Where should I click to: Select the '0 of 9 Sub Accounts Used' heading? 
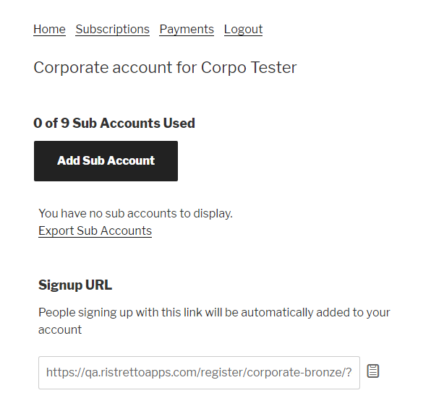click(114, 123)
